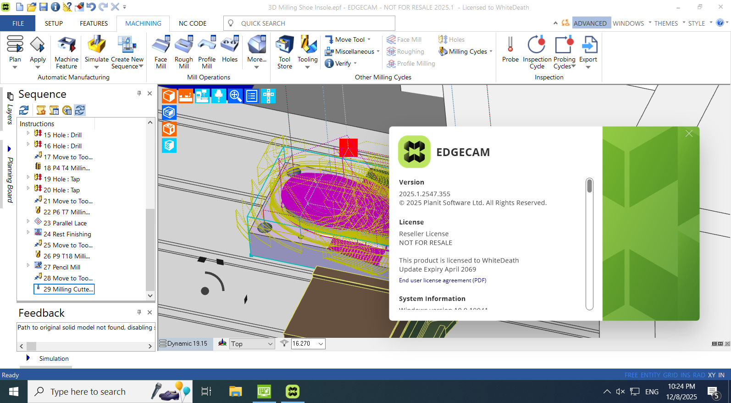Open End user license agreement PDF link

click(x=442, y=280)
